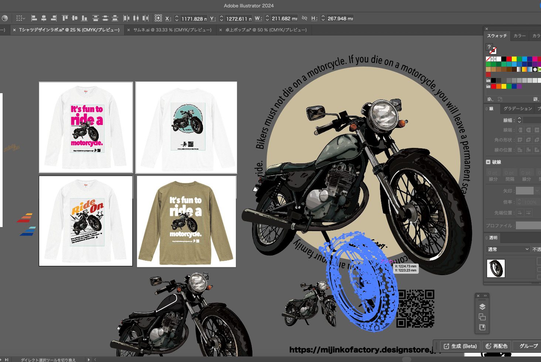Click vertical distribute center icon
This screenshot has height=362, width=541.
[x=105, y=18]
